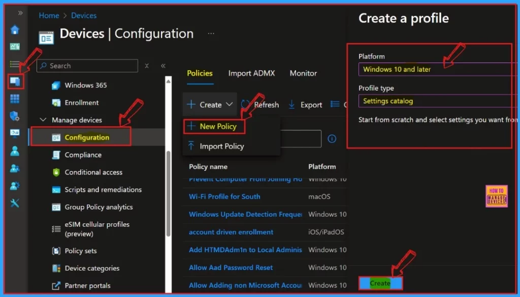
Task: Sort by the Platform column header
Action: coord(322,167)
